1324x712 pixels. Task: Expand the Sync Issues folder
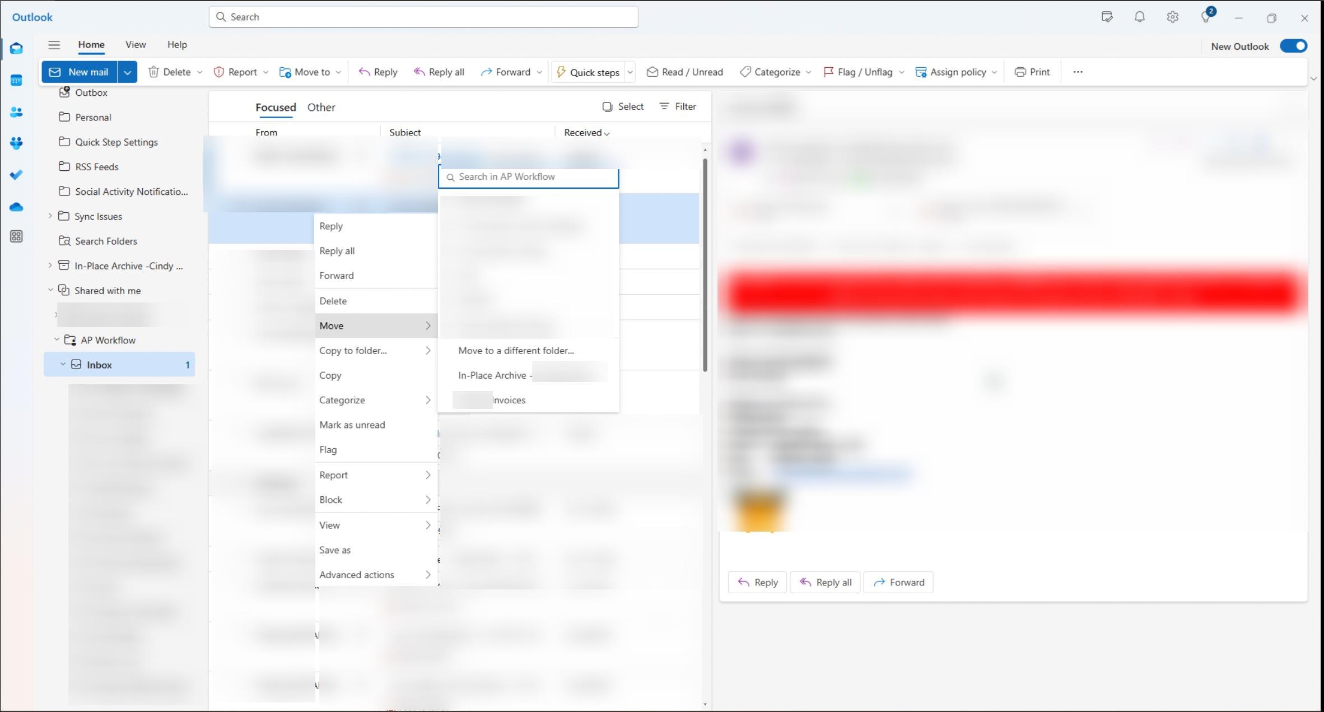50,216
